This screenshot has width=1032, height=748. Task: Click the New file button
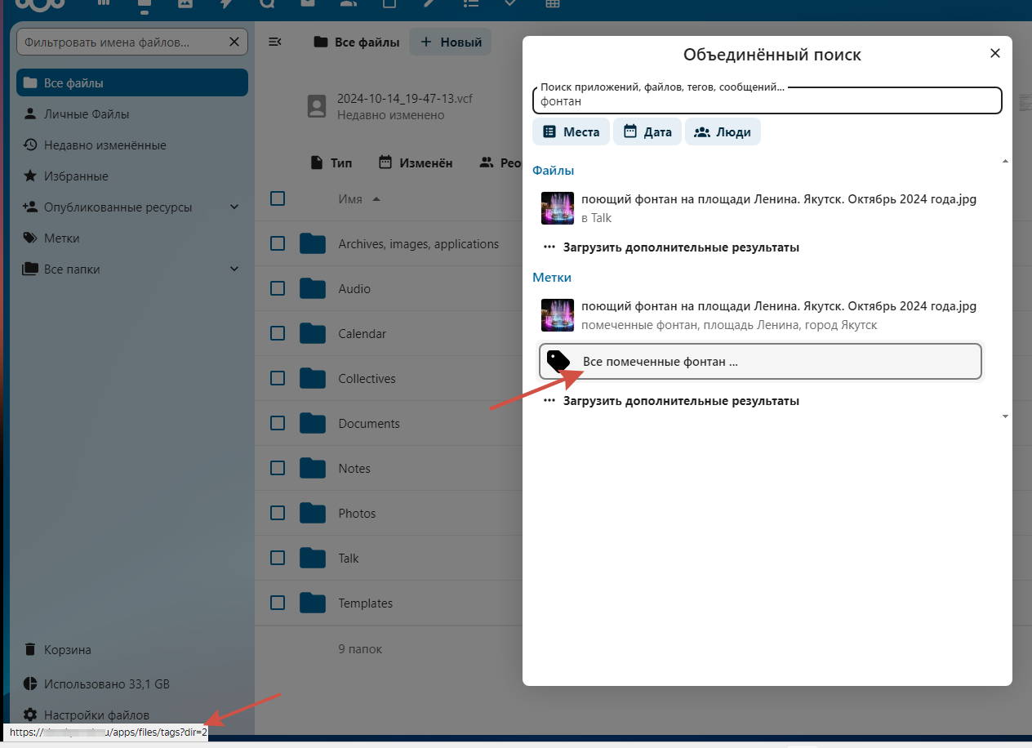(451, 42)
